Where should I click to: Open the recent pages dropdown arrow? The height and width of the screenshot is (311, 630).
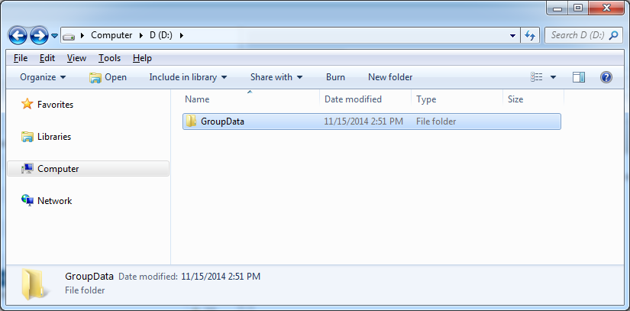(x=55, y=36)
